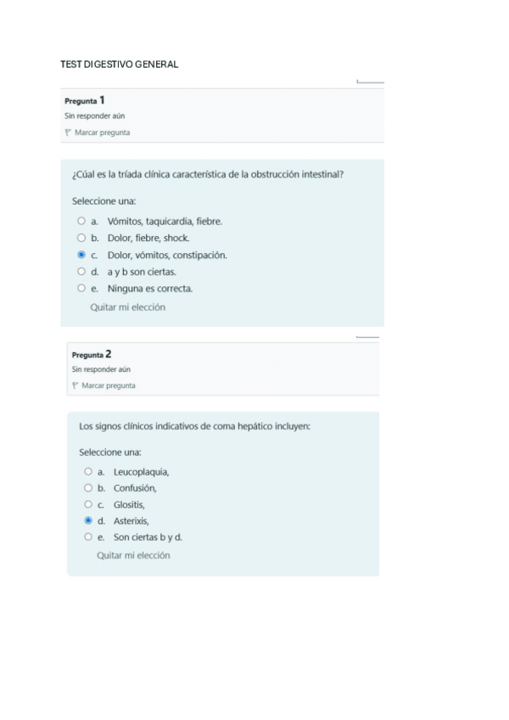Click the TEST DIGESTIVO GENERAL title
509x720 pixels.
(120, 65)
